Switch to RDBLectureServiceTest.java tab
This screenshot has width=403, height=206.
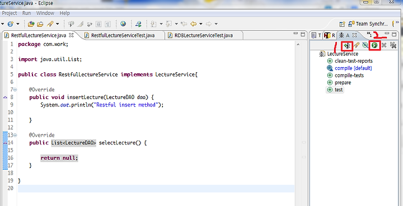204,35
